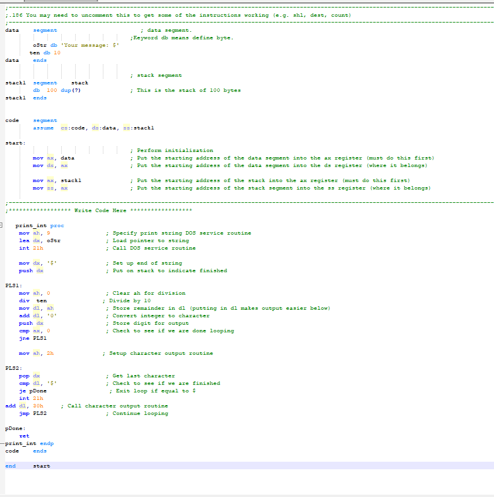
Task: Click the 'stack1 ends' line
Action: (x=26, y=98)
